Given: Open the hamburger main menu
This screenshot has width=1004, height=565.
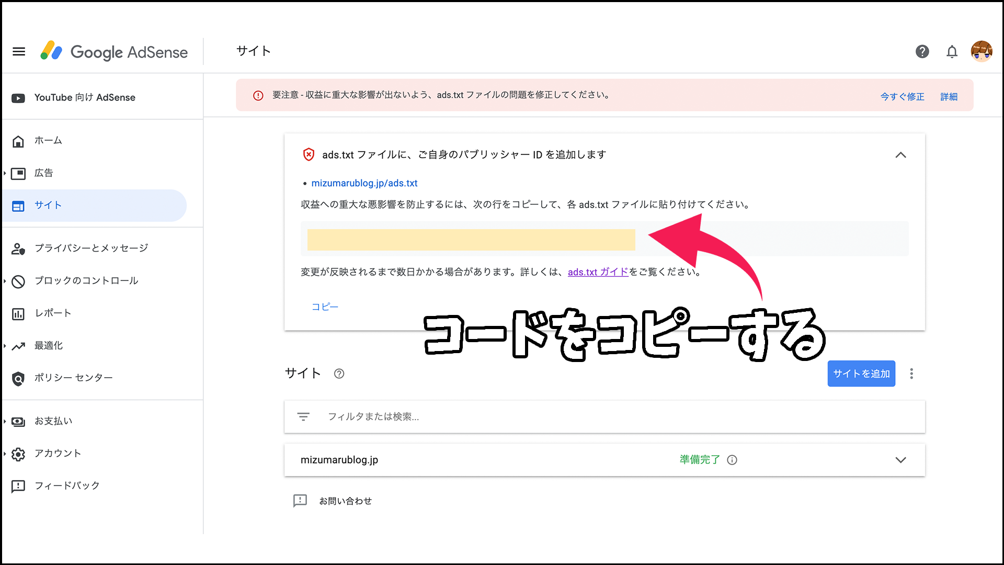Looking at the screenshot, I should pos(19,51).
